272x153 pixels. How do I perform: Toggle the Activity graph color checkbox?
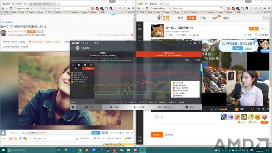click(x=72, y=73)
